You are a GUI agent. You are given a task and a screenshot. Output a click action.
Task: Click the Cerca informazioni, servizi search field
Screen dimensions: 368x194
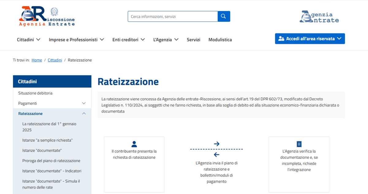point(173,17)
